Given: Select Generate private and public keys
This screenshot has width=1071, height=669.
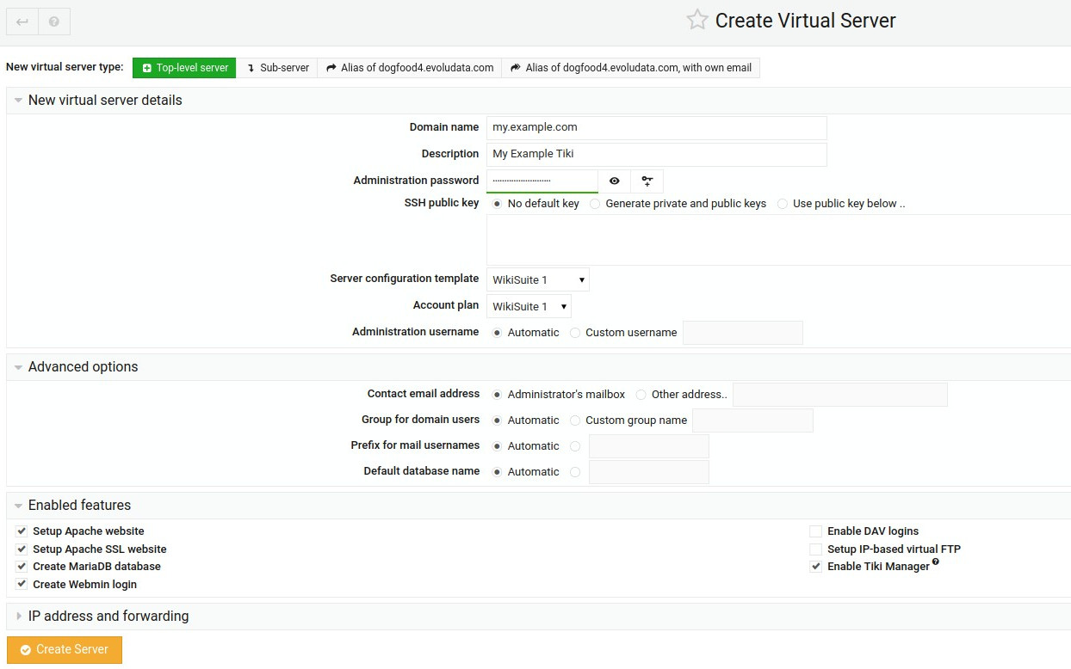Looking at the screenshot, I should tap(595, 204).
